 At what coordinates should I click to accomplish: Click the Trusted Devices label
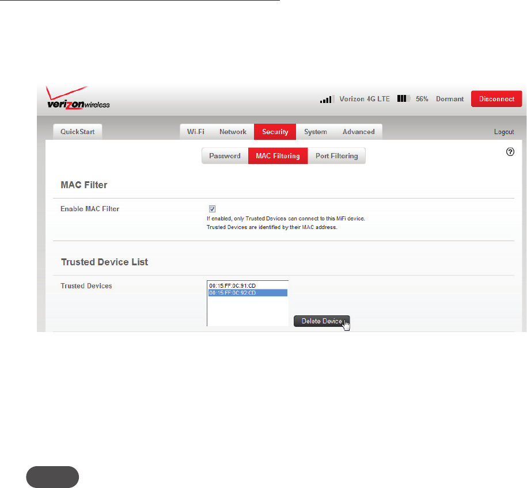click(86, 286)
